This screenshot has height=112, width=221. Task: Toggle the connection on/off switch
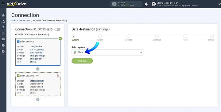pyautogui.click(x=57, y=29)
